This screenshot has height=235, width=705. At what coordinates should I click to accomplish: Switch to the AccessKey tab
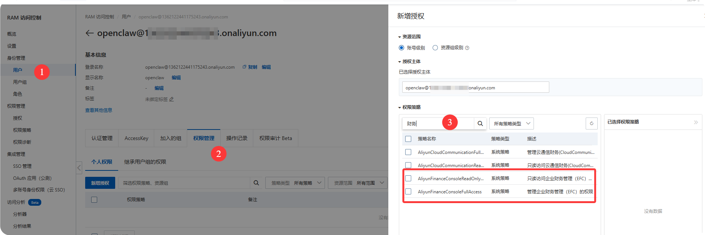[x=136, y=138]
